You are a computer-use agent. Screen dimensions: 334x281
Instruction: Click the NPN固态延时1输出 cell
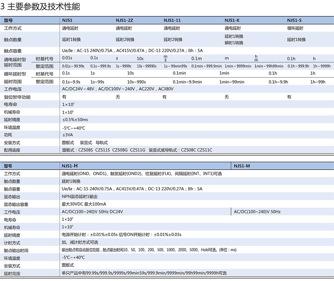click(x=80, y=196)
